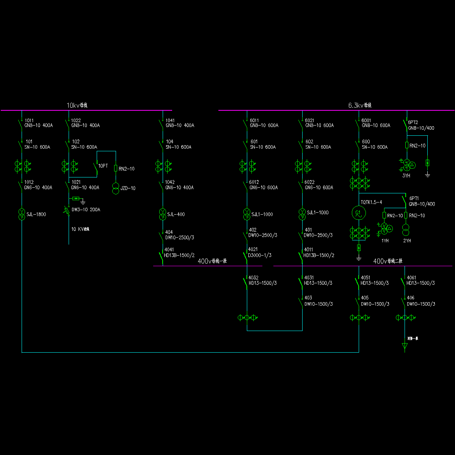Click the G1 generator symbol
455x455 pixels.
358,213
